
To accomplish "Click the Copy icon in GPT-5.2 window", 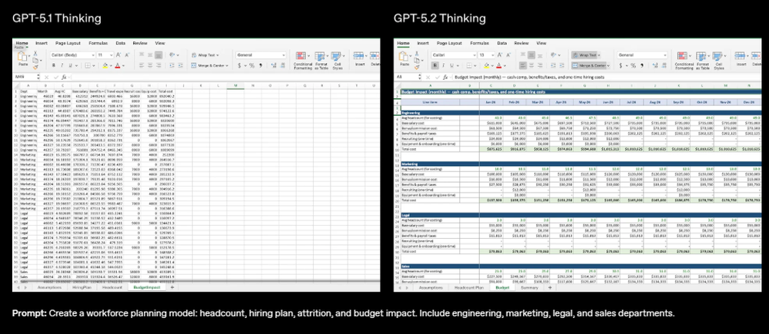I will click(x=417, y=60).
